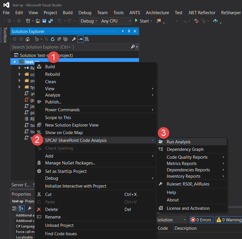Screen dimensions: 242x239
Task: Open the Debug configuration dropdown in the toolbar
Action: pyautogui.click(x=89, y=21)
